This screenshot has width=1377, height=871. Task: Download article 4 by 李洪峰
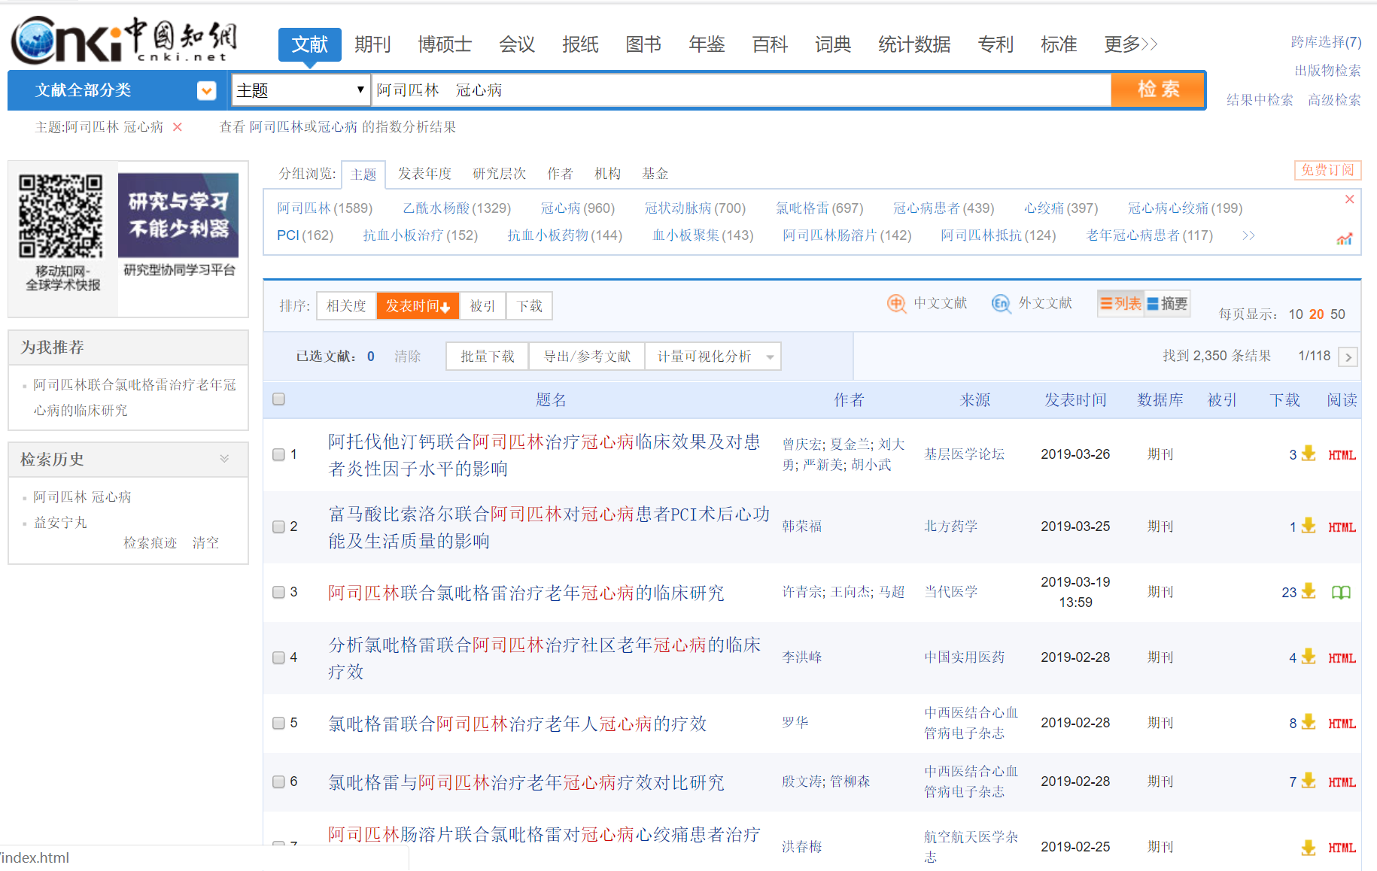coord(1309,657)
